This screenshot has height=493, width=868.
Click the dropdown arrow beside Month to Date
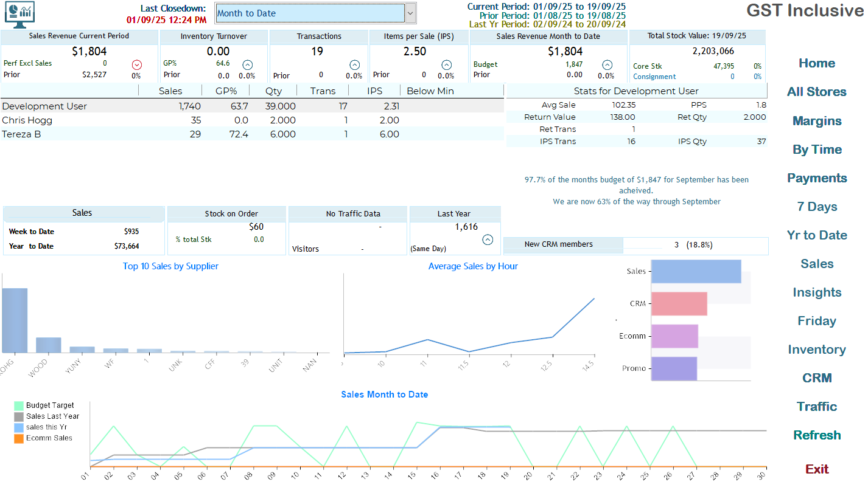[410, 13]
